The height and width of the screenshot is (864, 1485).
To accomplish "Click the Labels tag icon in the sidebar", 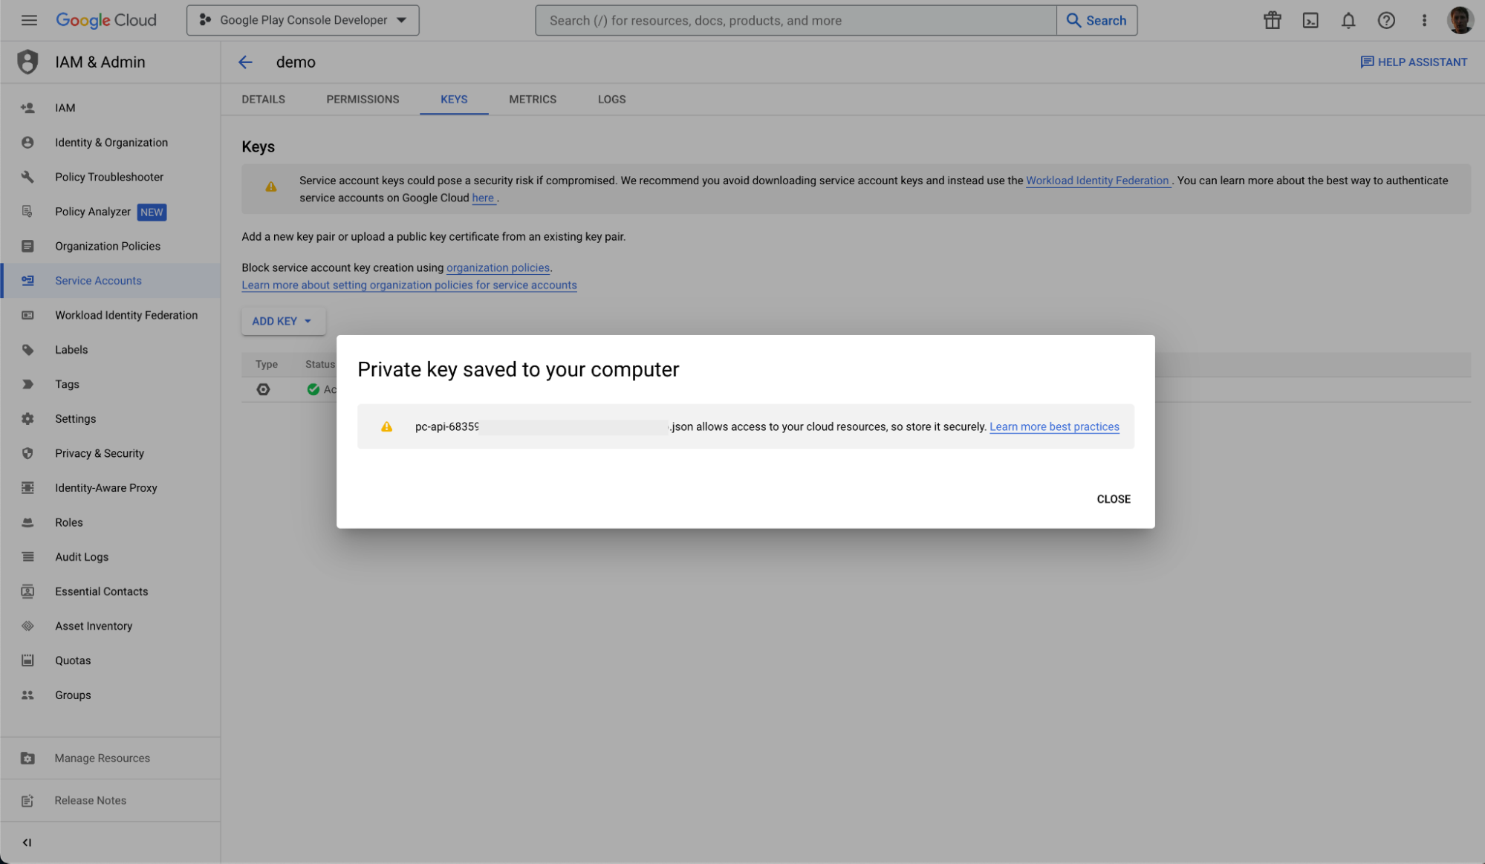I will [27, 350].
